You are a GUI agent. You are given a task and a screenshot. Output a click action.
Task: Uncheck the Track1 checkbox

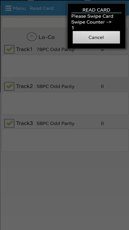pyautogui.click(x=9, y=49)
